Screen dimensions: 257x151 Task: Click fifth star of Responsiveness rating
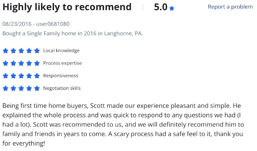(37, 76)
